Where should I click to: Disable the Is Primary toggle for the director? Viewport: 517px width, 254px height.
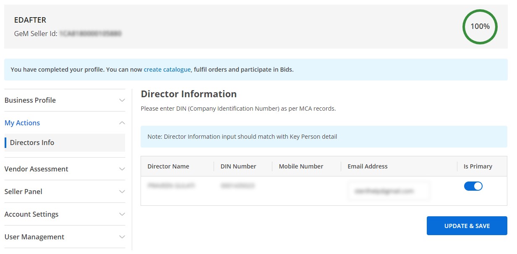click(473, 186)
